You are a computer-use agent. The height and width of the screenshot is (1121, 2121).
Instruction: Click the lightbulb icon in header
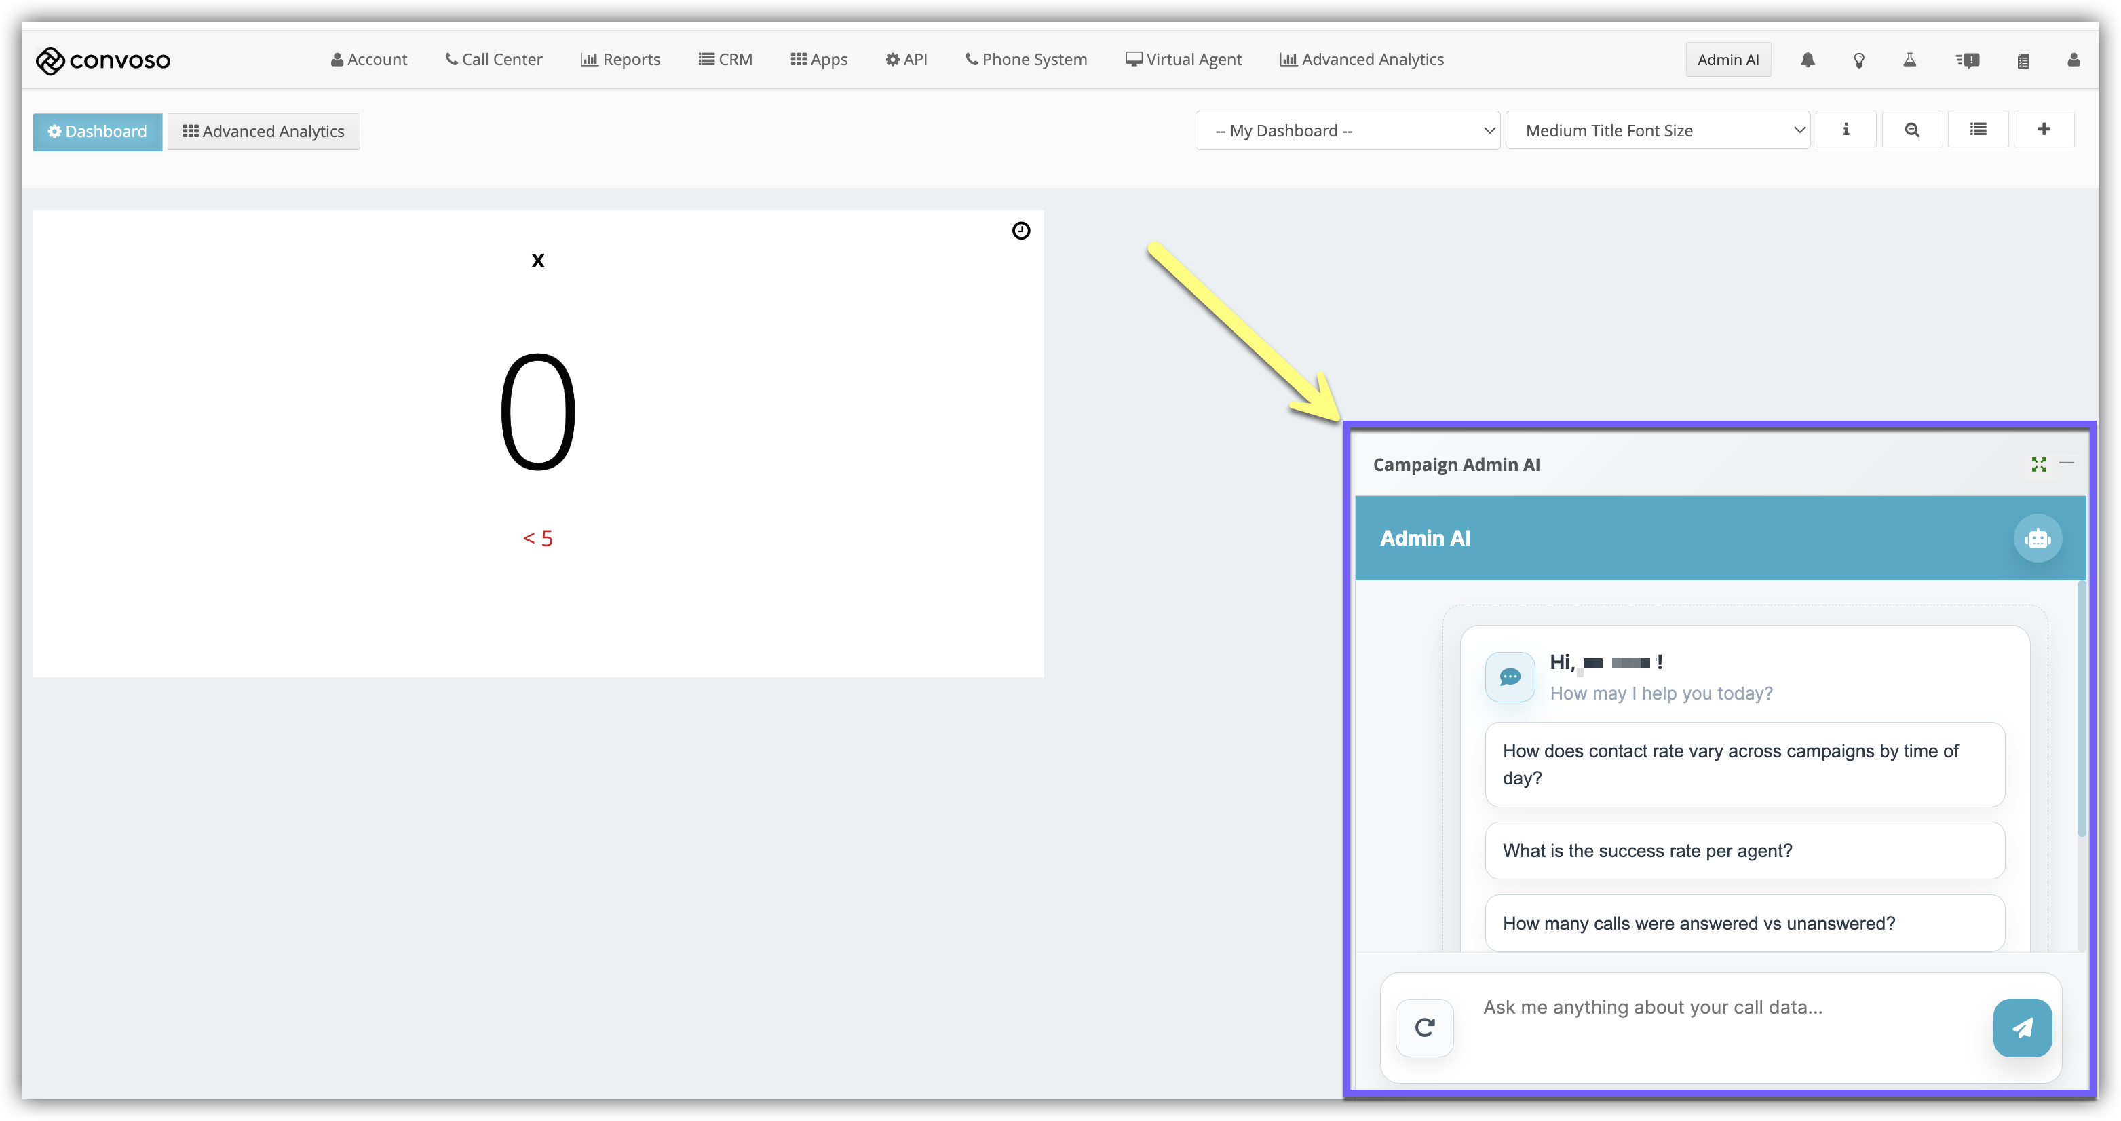[1858, 60]
